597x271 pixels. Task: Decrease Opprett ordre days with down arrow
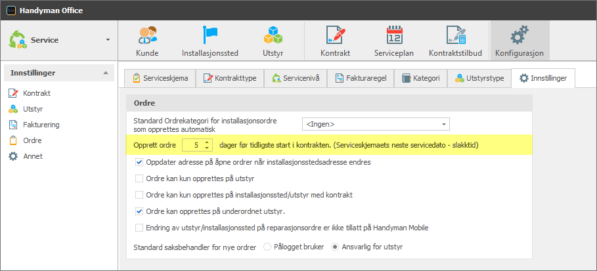tap(207, 148)
